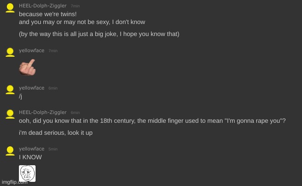This screenshot has height=186, width=302.
Task: Click the 'i'm dead serious, look it up' text
Action: [56, 132]
